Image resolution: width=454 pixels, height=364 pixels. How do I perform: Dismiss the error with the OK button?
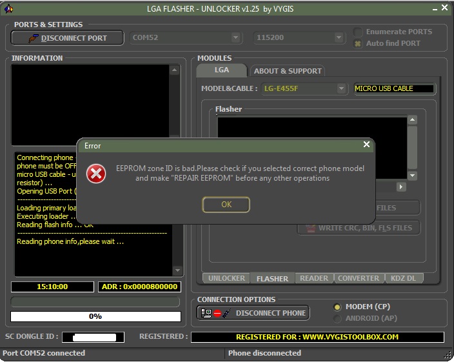226,205
